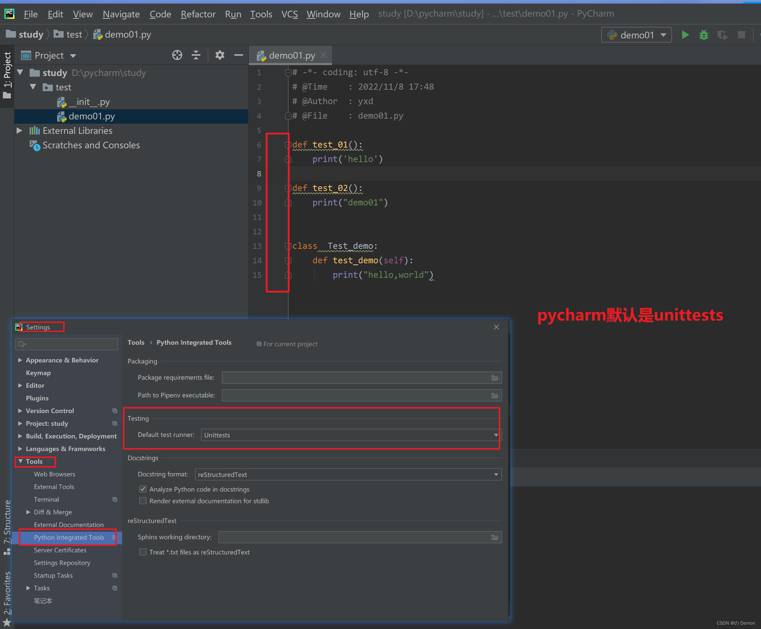Click the Stop square icon

click(741, 35)
